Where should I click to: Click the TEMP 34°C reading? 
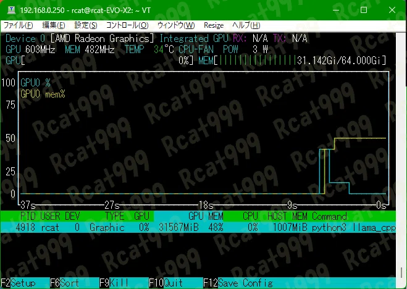tap(149, 49)
